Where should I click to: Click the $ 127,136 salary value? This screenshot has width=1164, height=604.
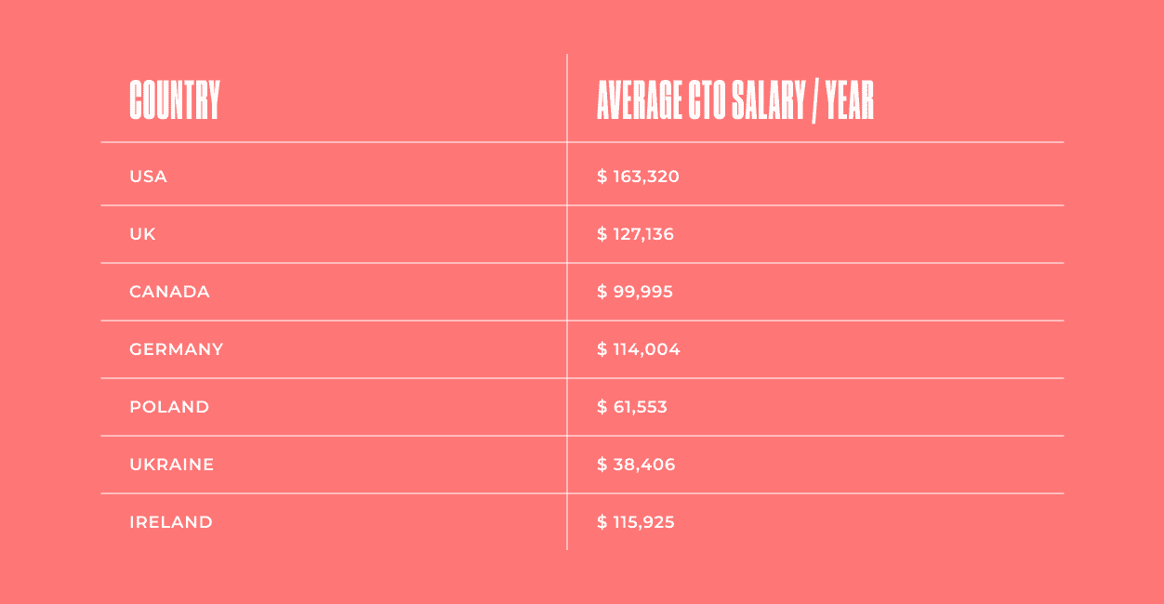636,234
